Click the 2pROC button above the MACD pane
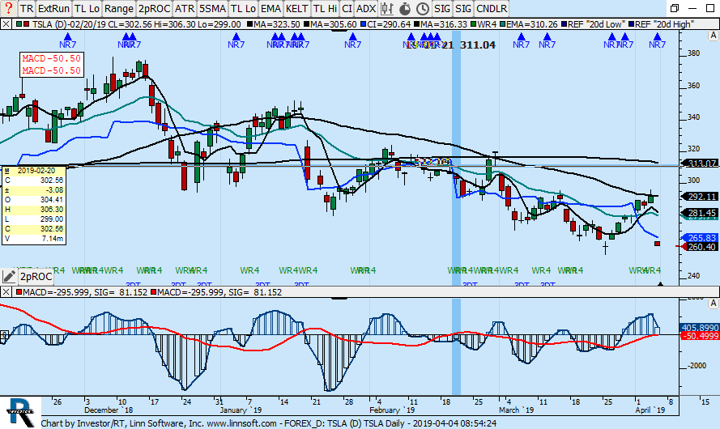This screenshot has width=720, height=429. (x=36, y=277)
